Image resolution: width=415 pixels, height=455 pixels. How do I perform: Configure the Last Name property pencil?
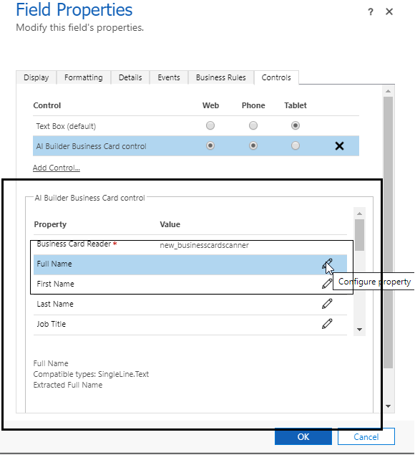[x=327, y=304]
